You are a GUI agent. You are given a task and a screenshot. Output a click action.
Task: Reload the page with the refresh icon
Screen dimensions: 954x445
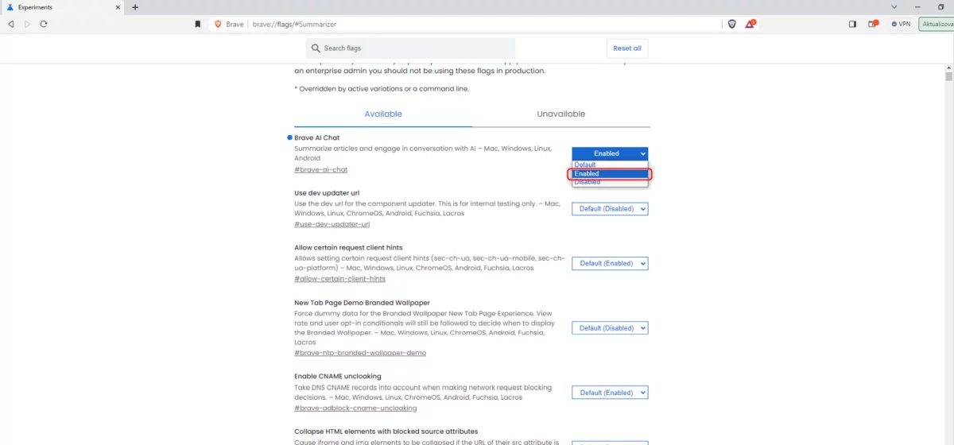pyautogui.click(x=44, y=24)
